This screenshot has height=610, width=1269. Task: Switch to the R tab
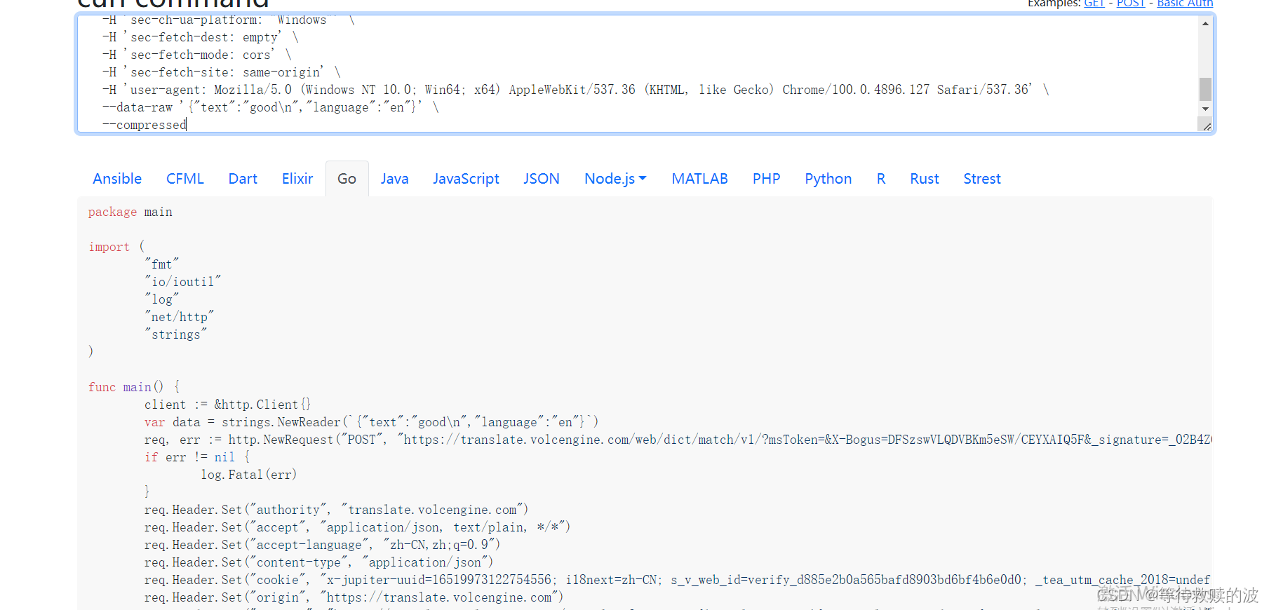pyautogui.click(x=881, y=179)
